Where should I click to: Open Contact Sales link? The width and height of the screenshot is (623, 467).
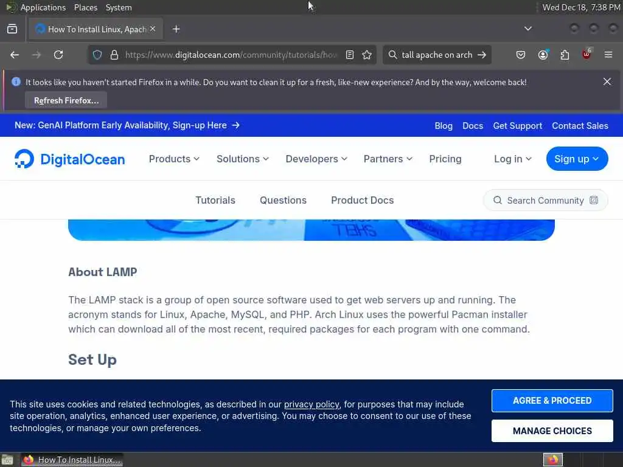click(x=580, y=125)
